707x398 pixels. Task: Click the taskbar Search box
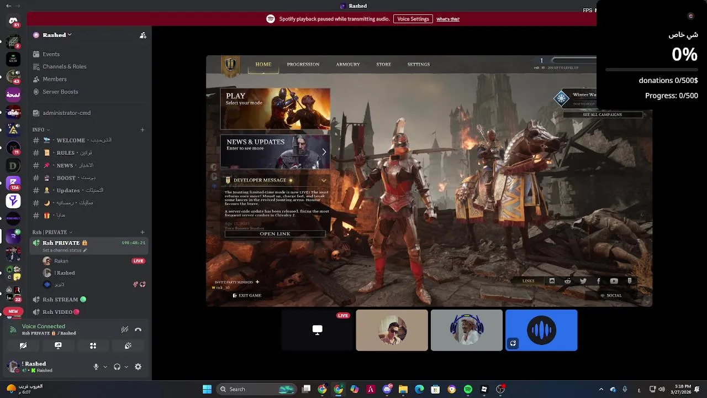(256, 389)
